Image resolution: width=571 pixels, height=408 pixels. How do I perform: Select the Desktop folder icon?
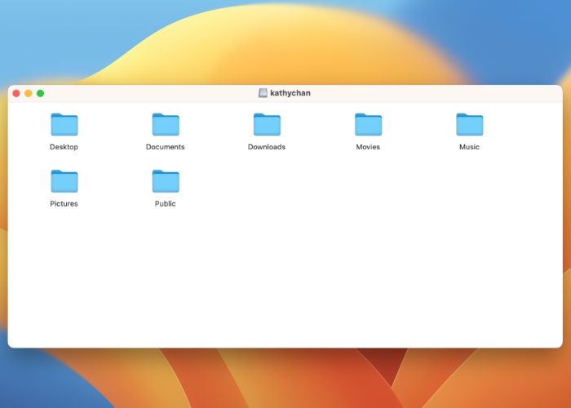coord(64,124)
